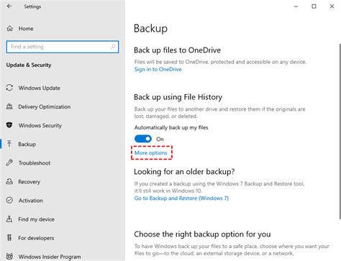Click the Windows Update refresh icon
341x261 pixels.
[9, 88]
